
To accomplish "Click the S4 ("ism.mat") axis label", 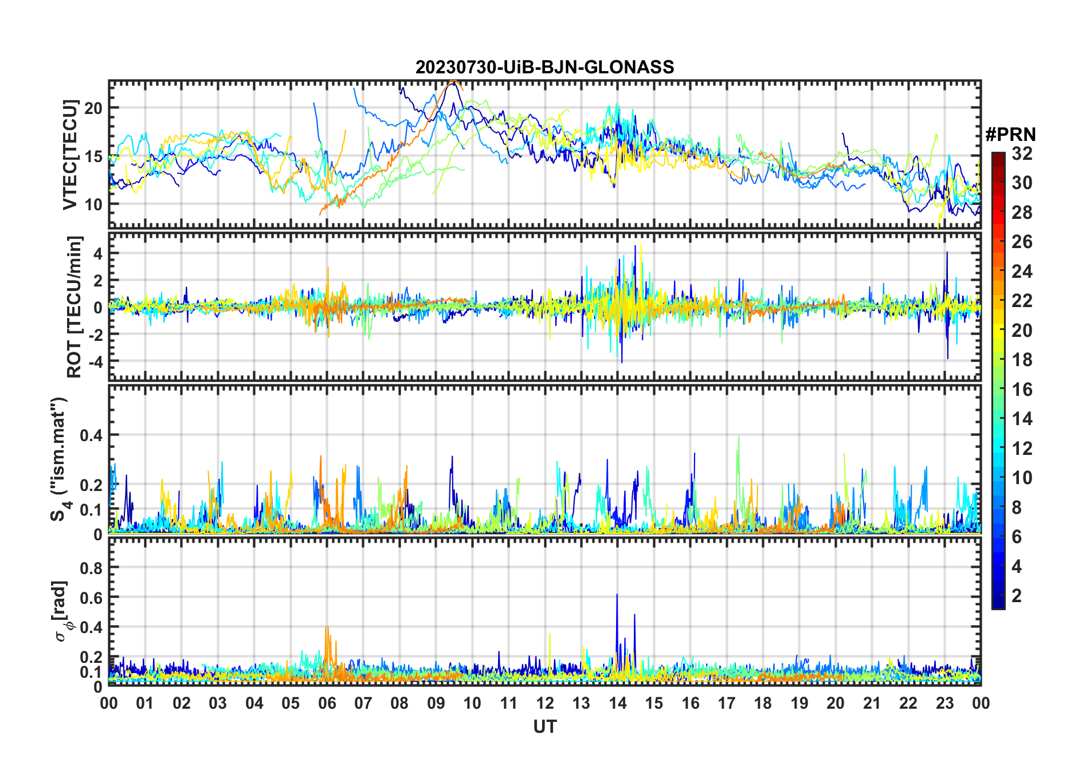I will click(x=59, y=459).
